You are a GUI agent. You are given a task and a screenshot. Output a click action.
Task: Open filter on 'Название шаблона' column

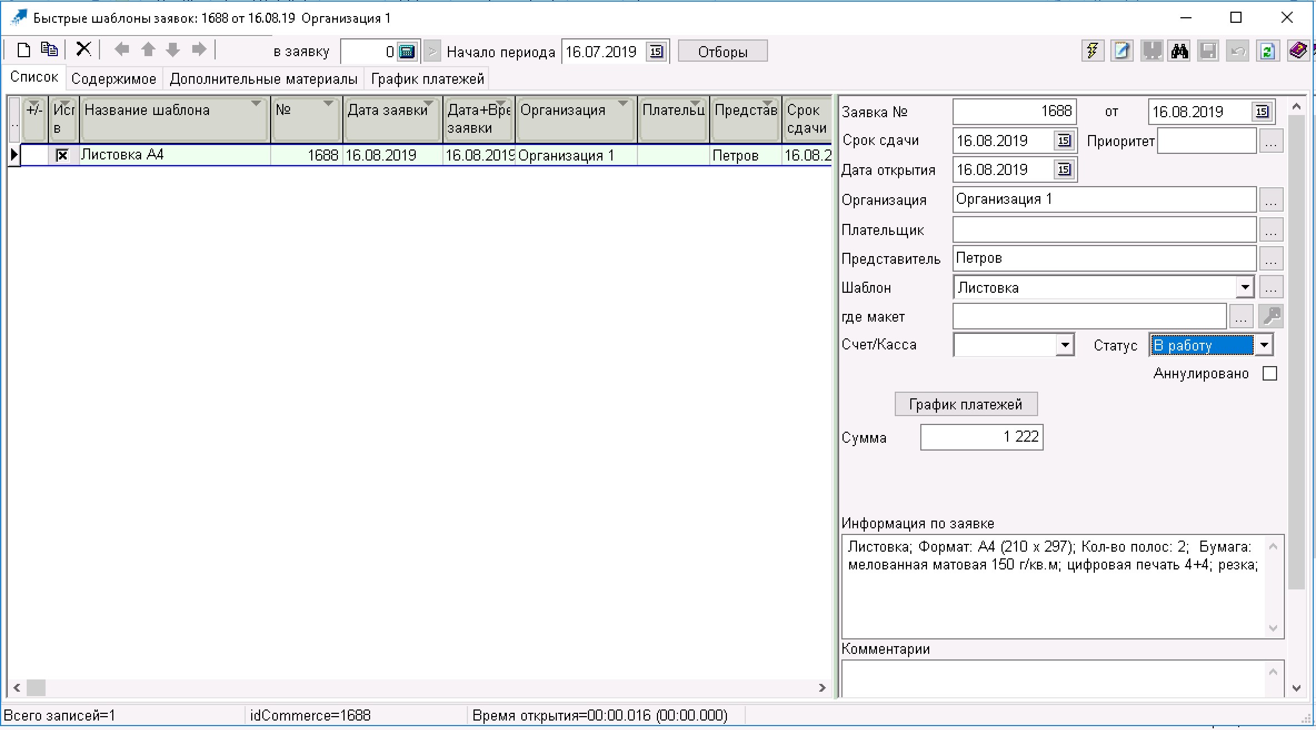(x=256, y=104)
